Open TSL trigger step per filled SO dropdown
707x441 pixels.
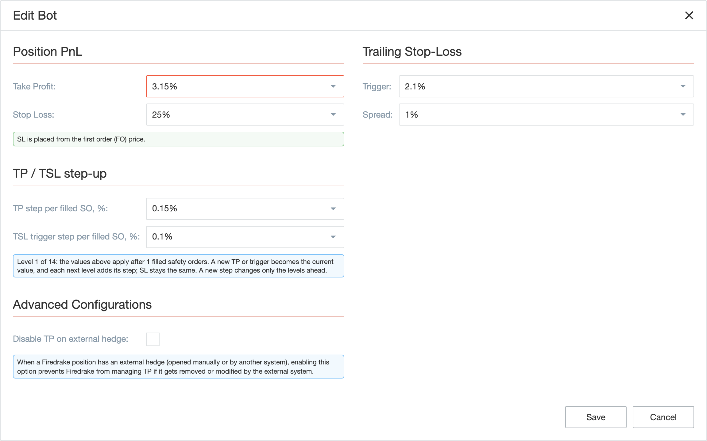(245, 237)
